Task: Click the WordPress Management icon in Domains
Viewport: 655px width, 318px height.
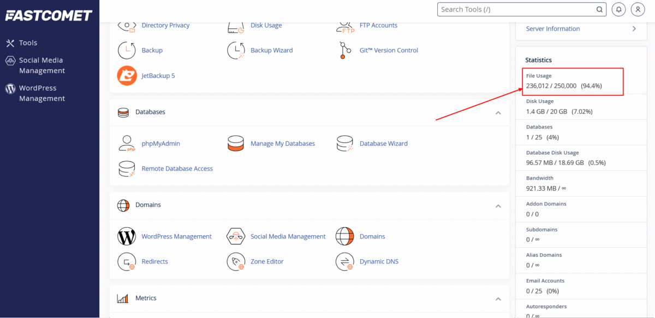Action: coord(127,237)
